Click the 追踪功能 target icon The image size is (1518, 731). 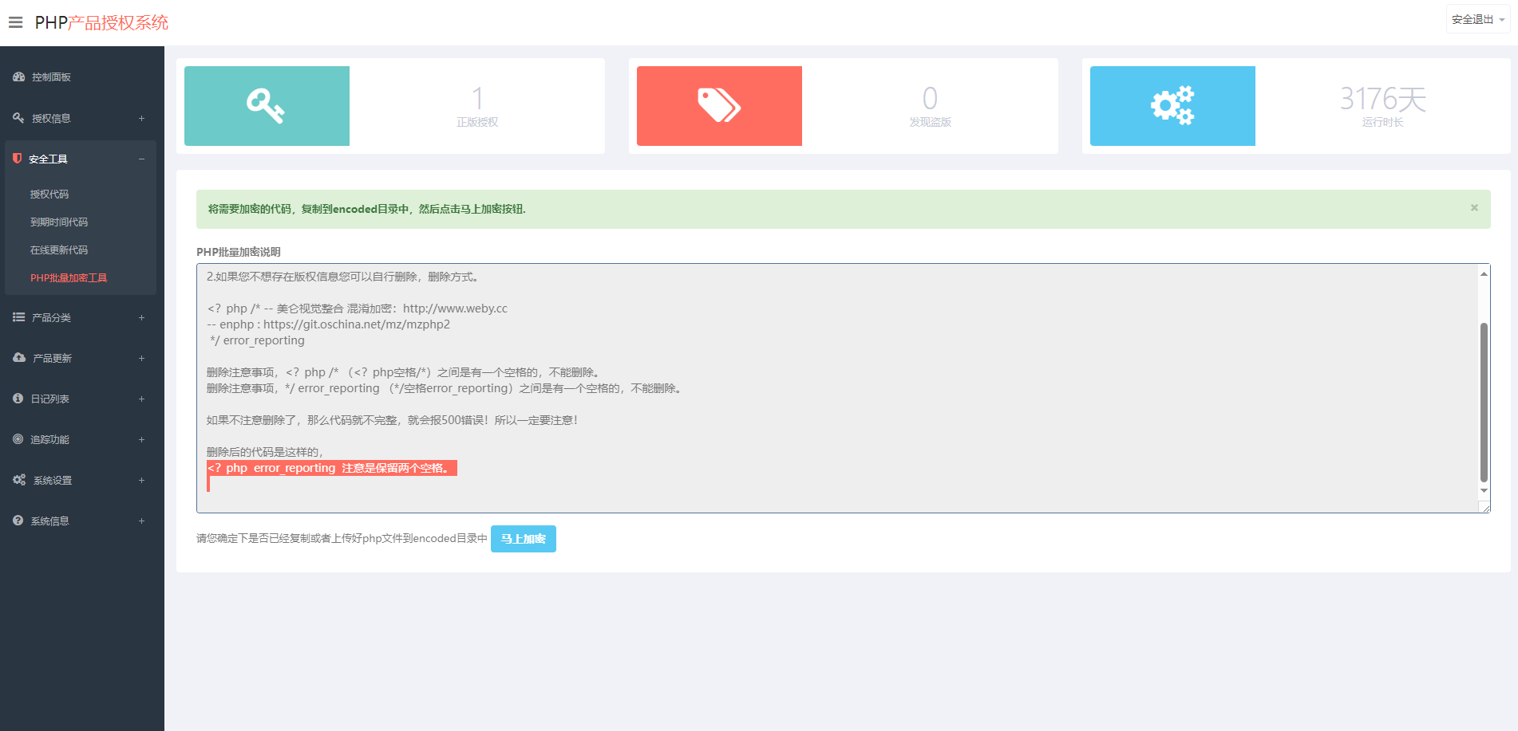point(18,439)
